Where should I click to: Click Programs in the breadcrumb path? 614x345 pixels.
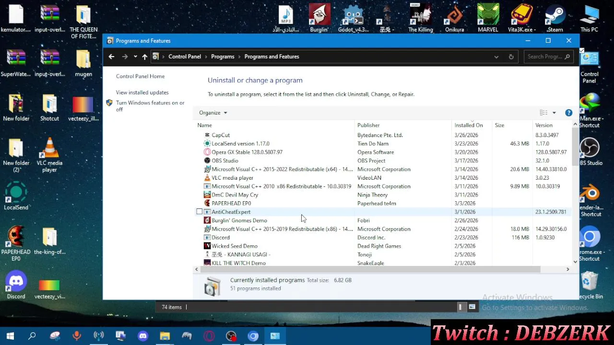(223, 57)
